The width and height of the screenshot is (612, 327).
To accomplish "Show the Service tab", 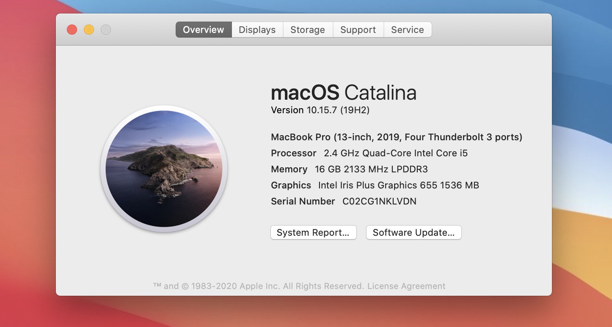I will tap(407, 30).
